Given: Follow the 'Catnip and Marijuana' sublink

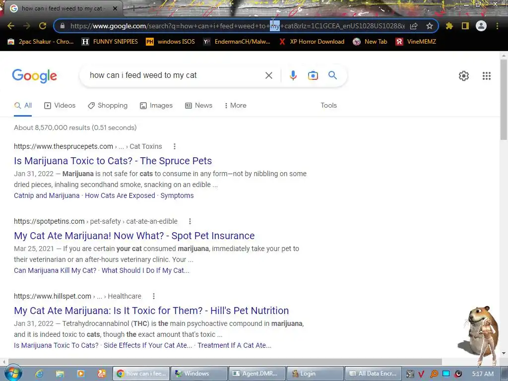Looking at the screenshot, I should click(x=47, y=195).
